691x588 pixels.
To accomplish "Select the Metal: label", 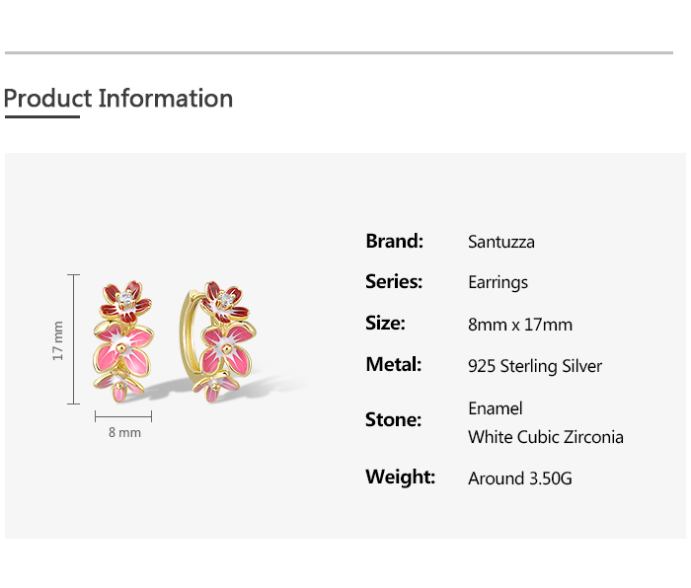I will tap(394, 364).
